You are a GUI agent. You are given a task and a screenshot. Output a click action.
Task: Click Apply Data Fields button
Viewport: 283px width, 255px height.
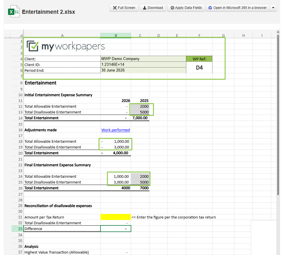coord(186,8)
